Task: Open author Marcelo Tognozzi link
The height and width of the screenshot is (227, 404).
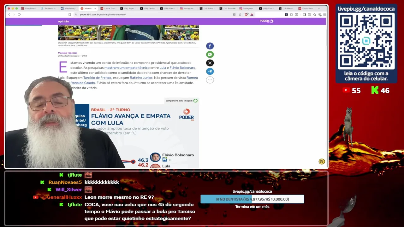Action: pyautogui.click(x=67, y=53)
